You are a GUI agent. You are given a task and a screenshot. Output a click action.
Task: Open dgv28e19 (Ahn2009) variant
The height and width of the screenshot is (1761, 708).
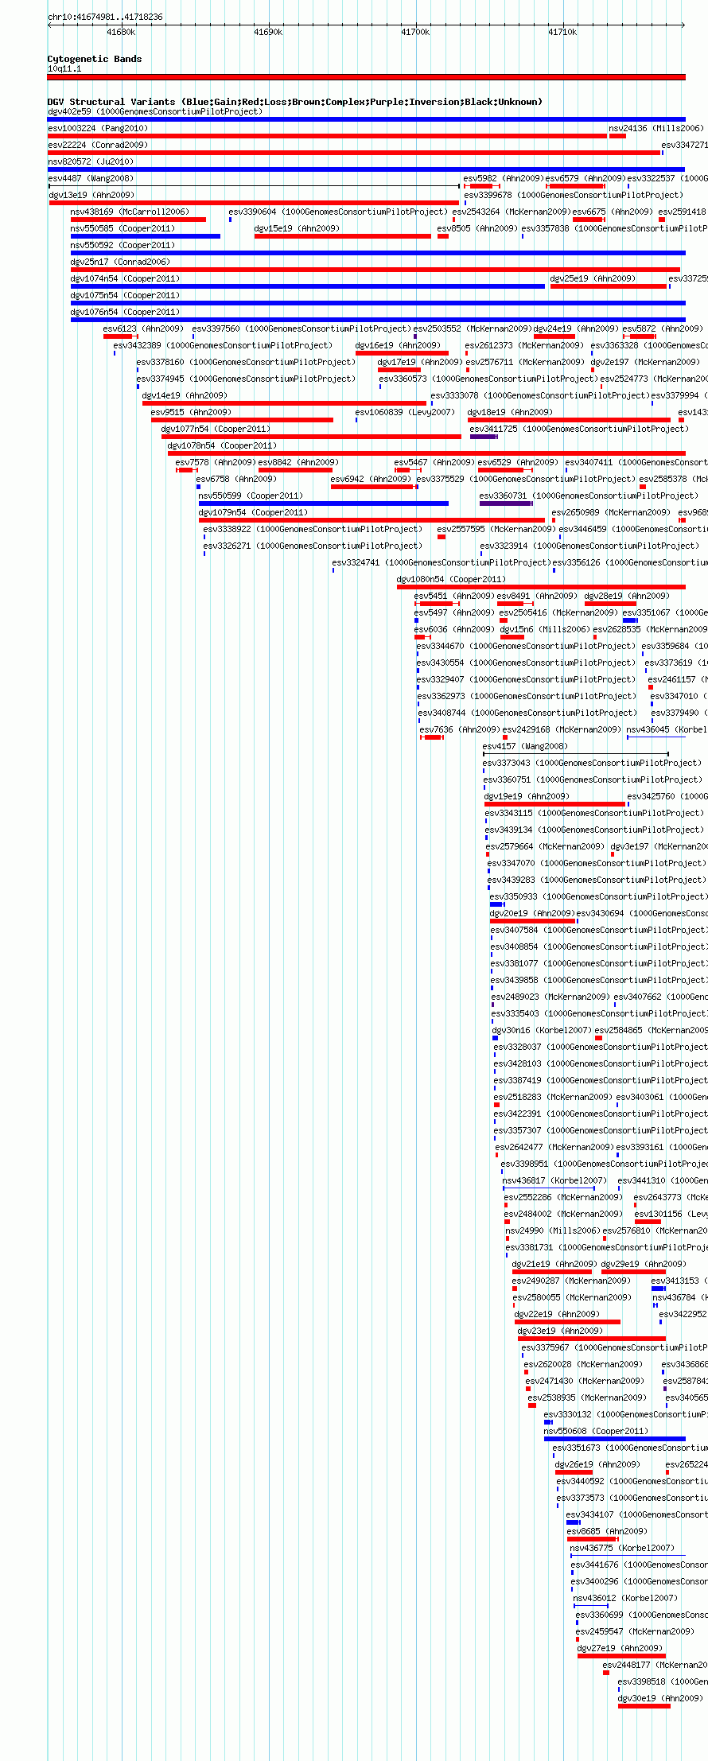pos(627,596)
